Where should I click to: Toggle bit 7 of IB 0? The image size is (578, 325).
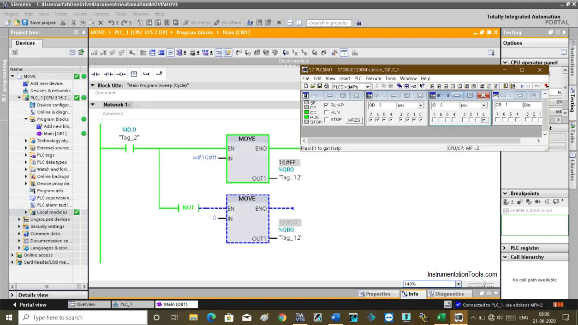click(434, 120)
